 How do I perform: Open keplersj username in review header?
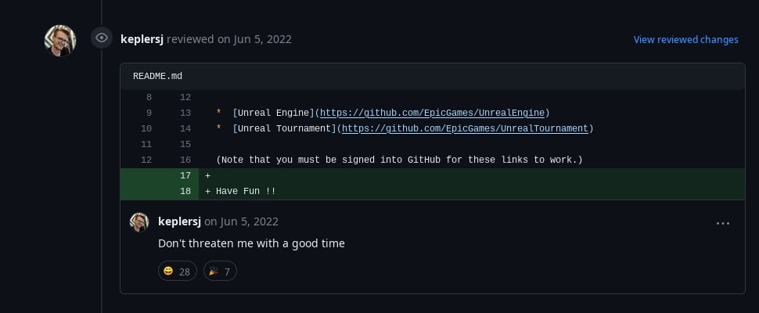[142, 39]
